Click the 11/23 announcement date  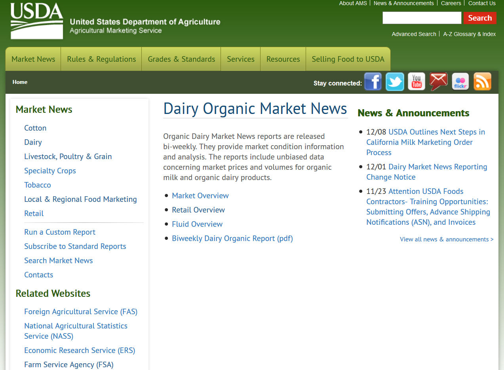pyautogui.click(x=376, y=191)
